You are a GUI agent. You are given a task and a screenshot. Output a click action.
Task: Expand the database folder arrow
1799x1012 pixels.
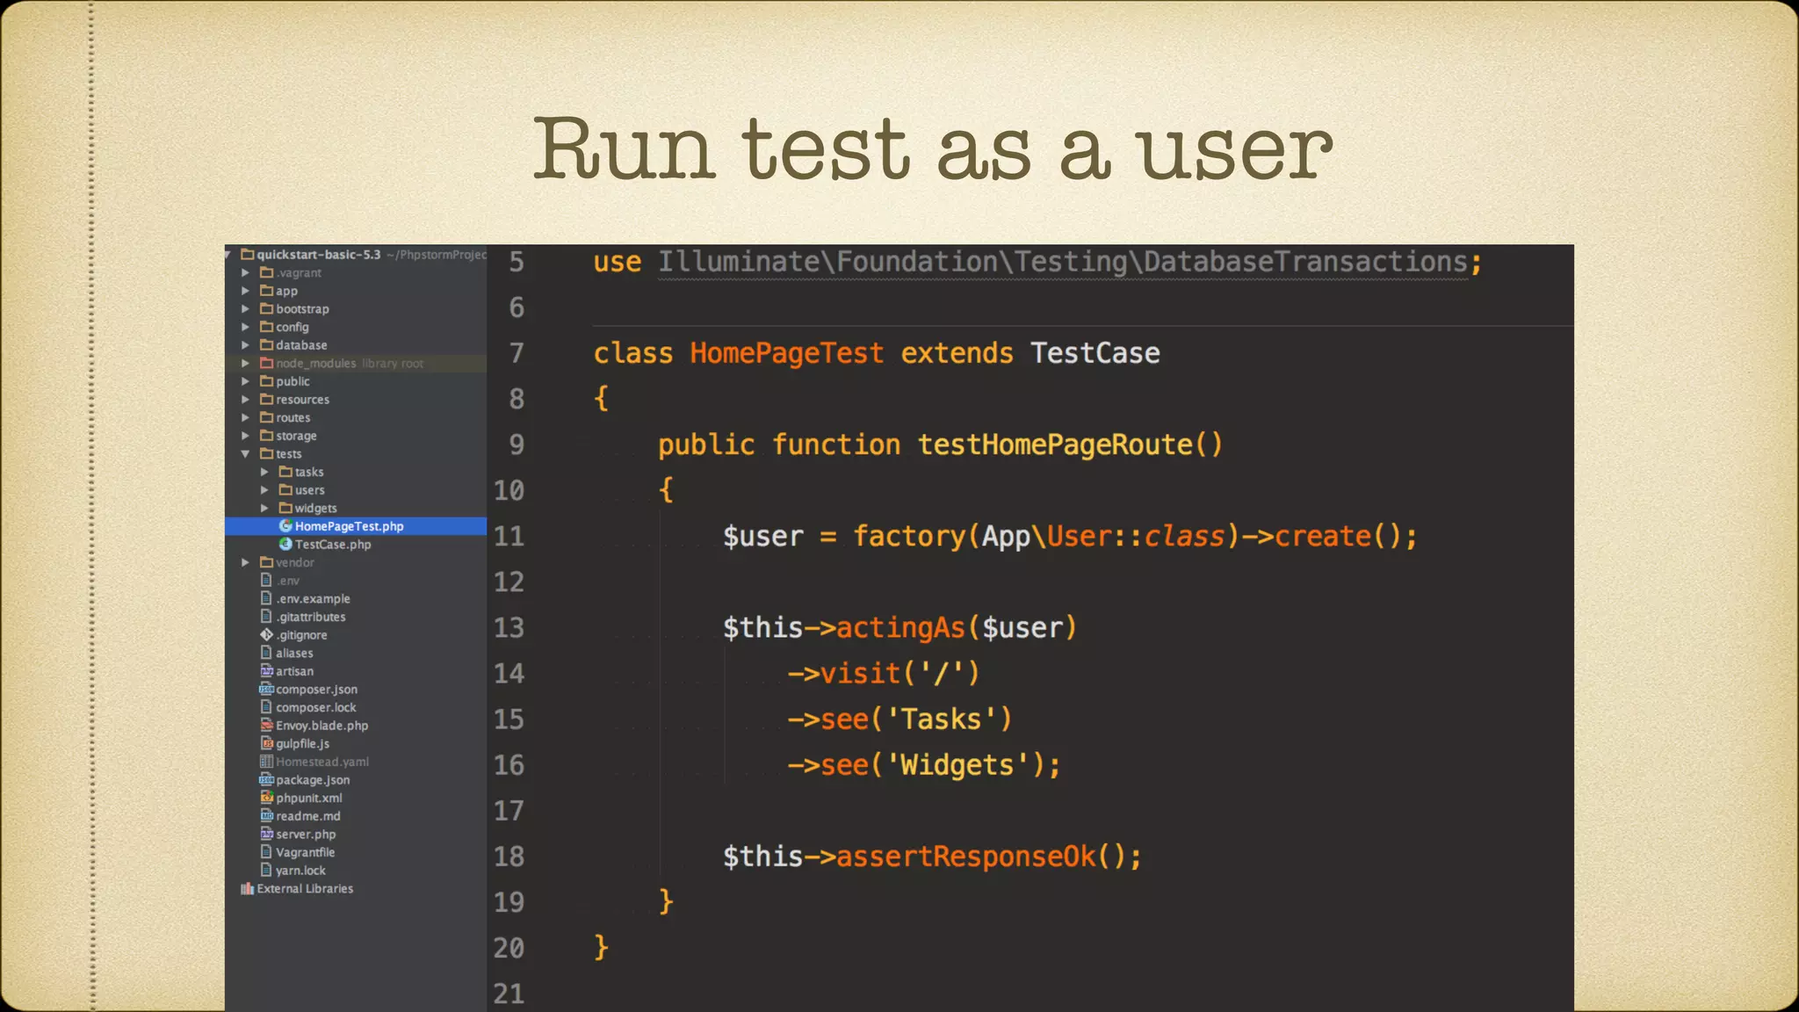click(246, 345)
